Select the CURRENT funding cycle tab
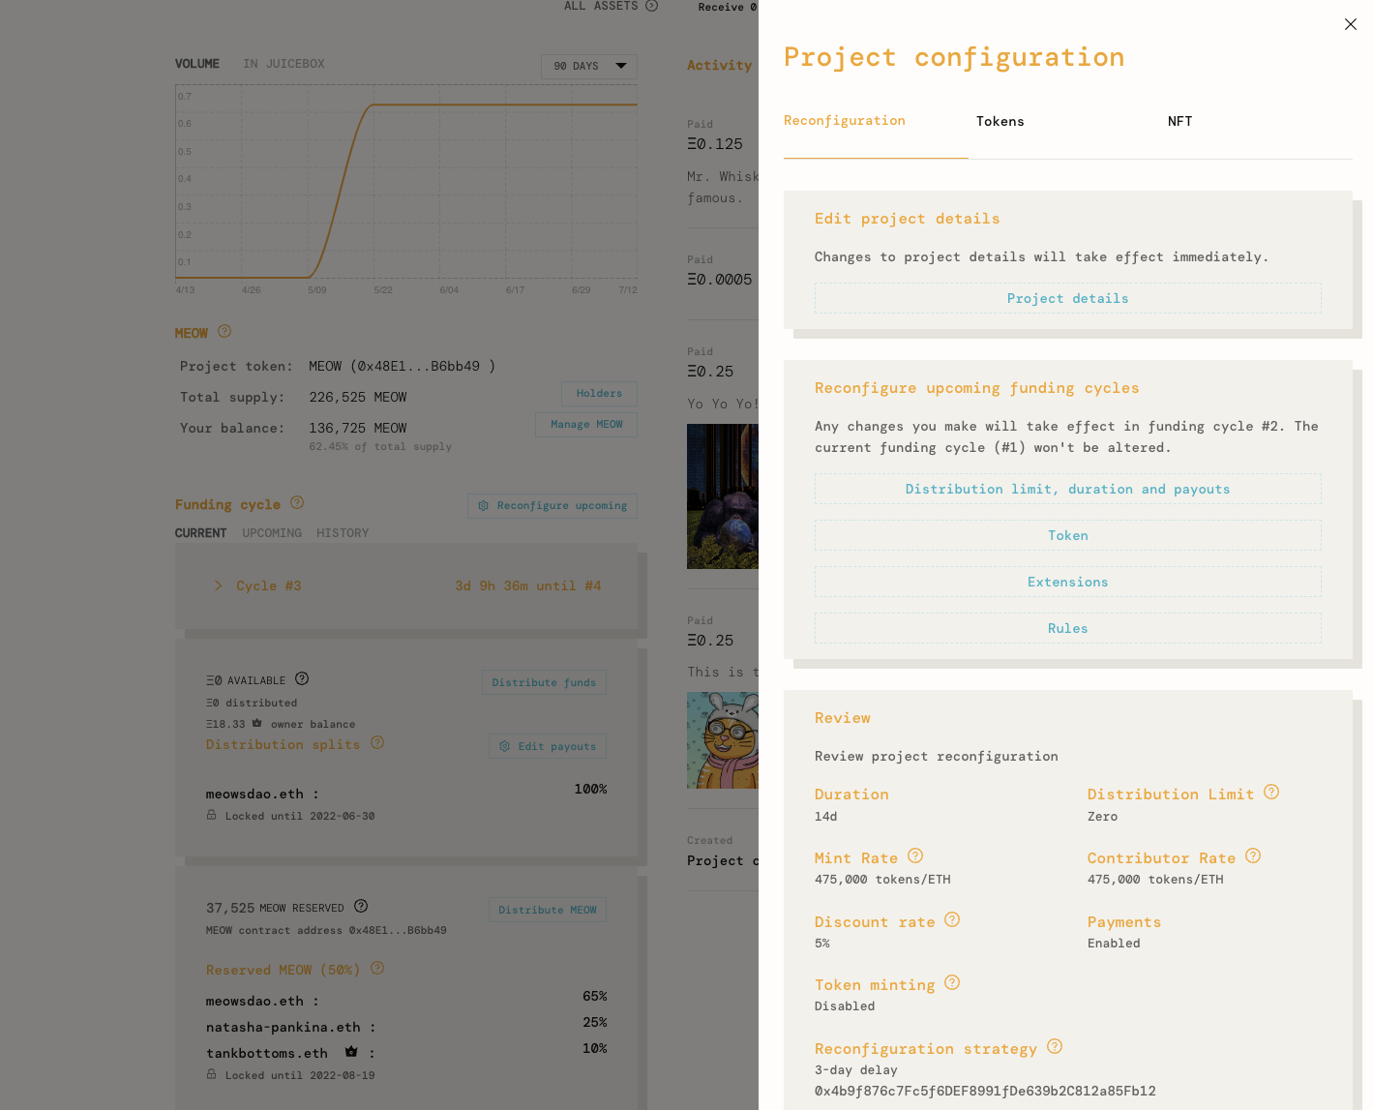Image resolution: width=1373 pixels, height=1110 pixels. point(200,533)
